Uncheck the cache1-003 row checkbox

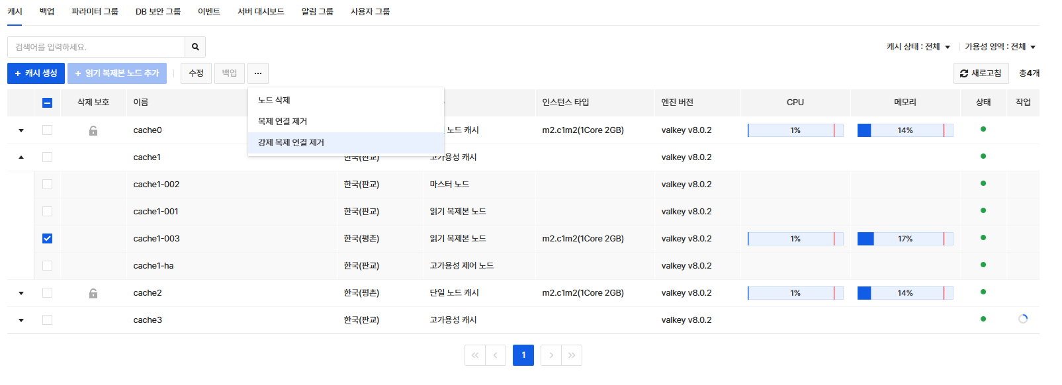47,239
